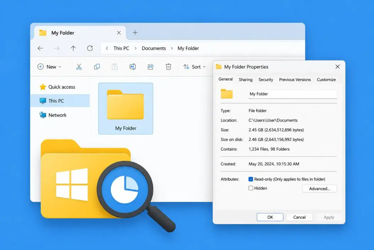Select Network in the navigation pane

(x=60, y=115)
